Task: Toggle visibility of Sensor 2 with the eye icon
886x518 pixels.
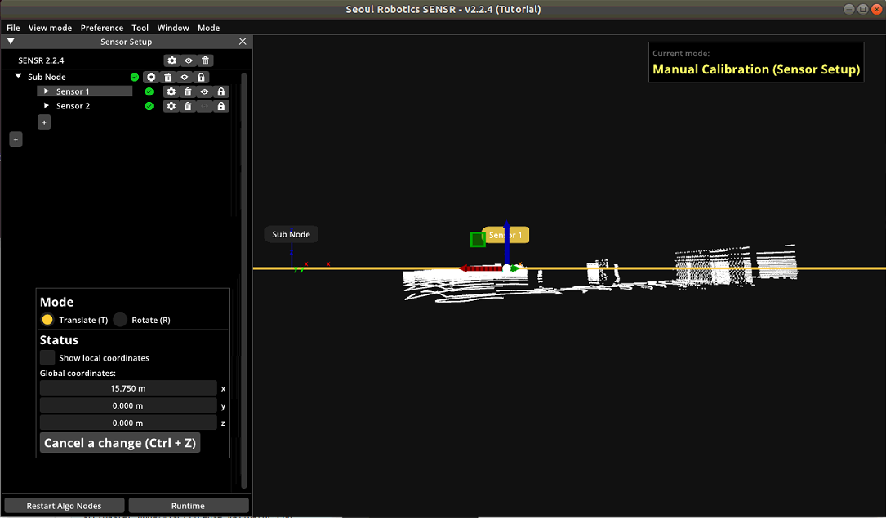Action: tap(204, 105)
